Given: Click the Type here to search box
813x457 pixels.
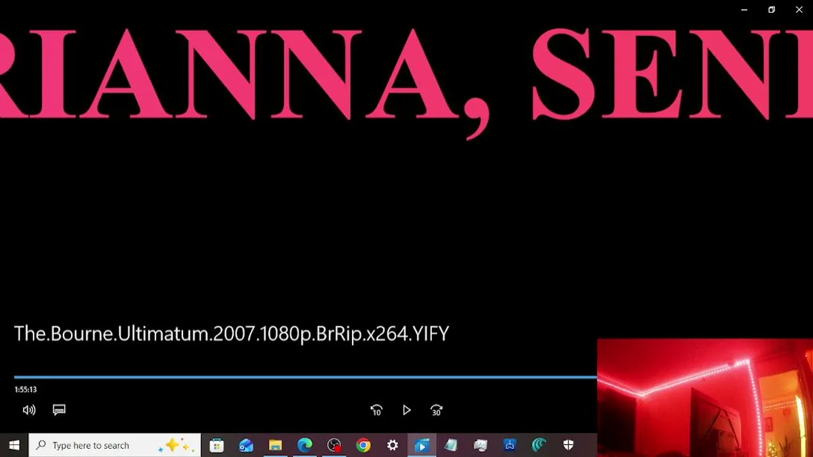Looking at the screenshot, I should 115,445.
